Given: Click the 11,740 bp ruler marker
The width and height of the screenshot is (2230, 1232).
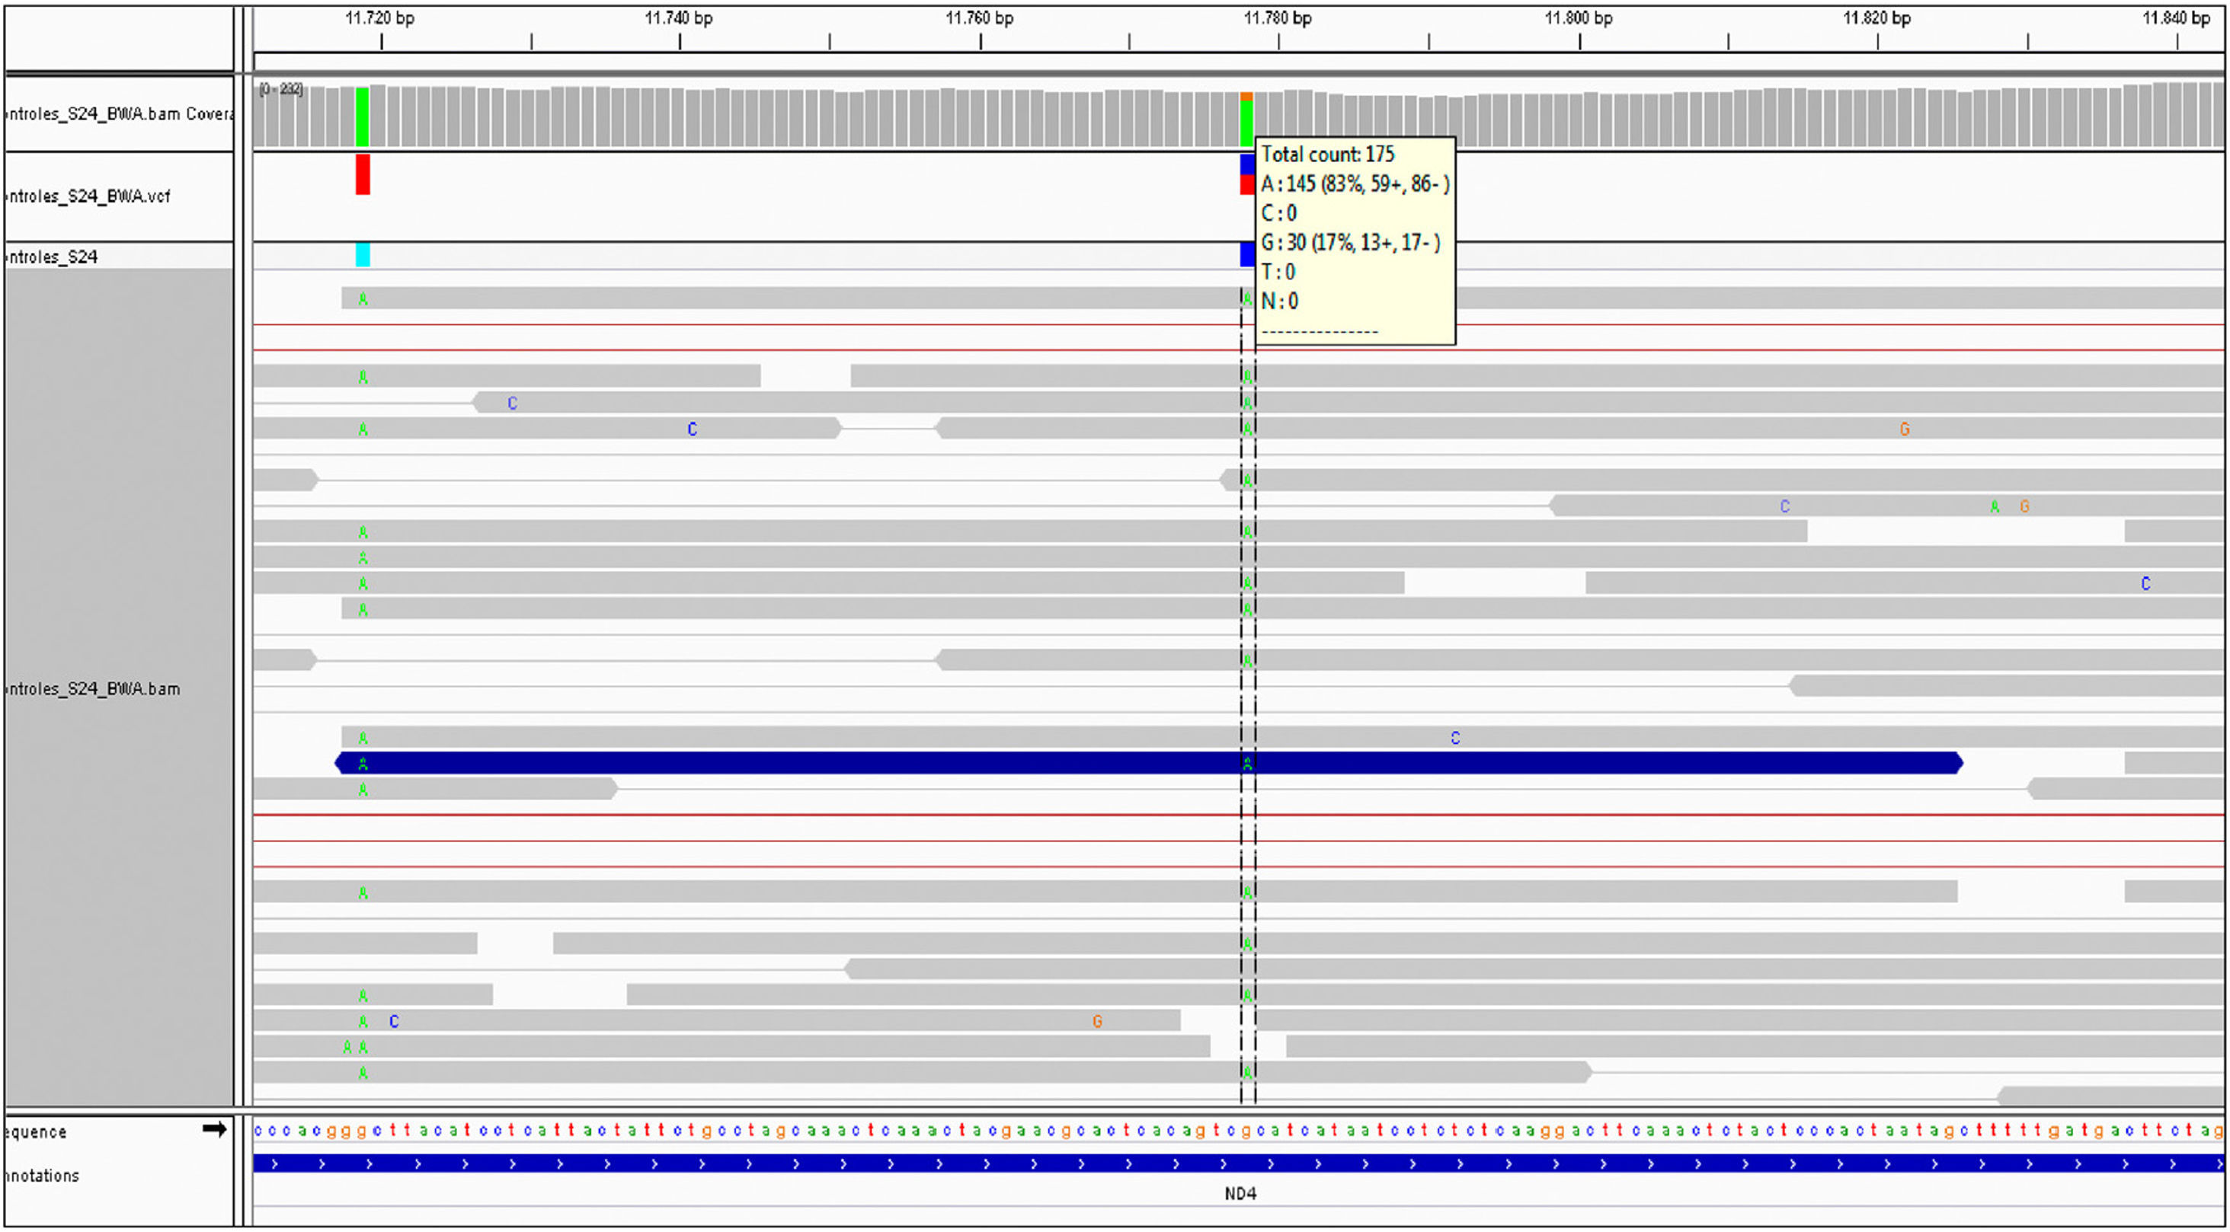Looking at the screenshot, I should pyautogui.click(x=679, y=18).
